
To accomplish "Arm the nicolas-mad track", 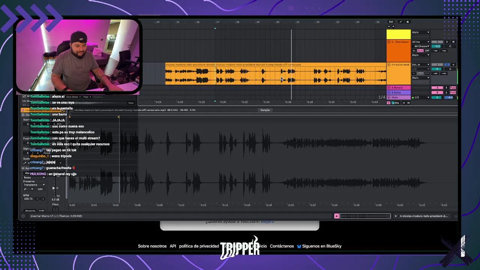I will (453, 64).
